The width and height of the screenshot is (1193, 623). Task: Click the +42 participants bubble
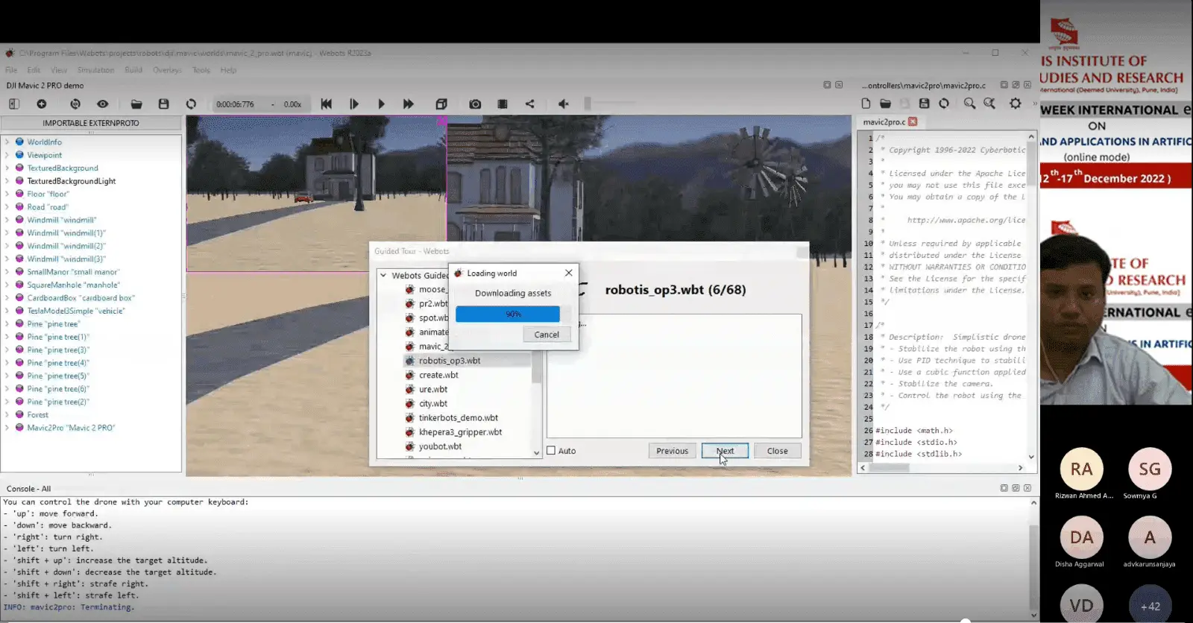click(1150, 605)
